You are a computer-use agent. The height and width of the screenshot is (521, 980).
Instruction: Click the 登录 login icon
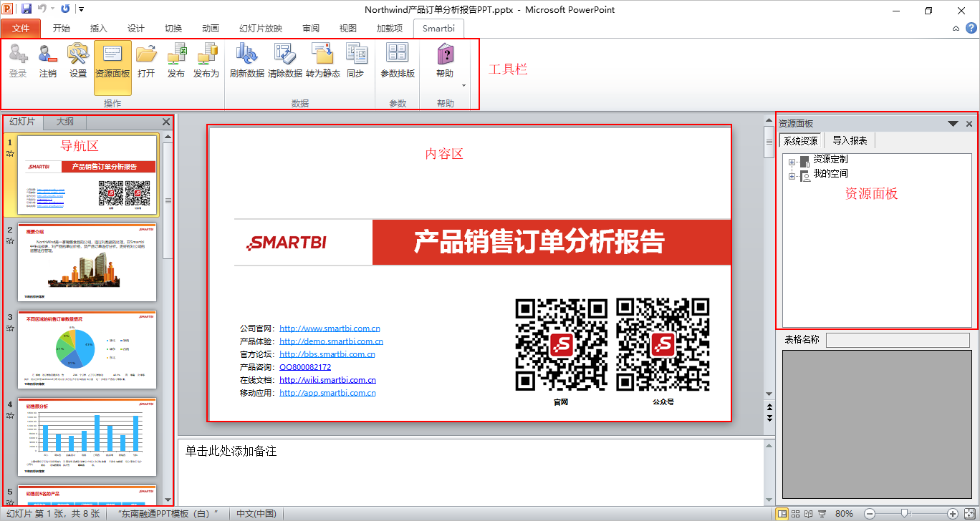tap(18, 54)
